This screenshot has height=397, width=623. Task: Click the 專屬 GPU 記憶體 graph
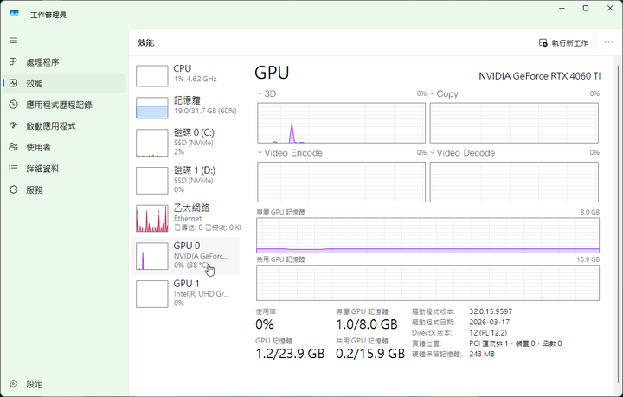click(x=428, y=235)
